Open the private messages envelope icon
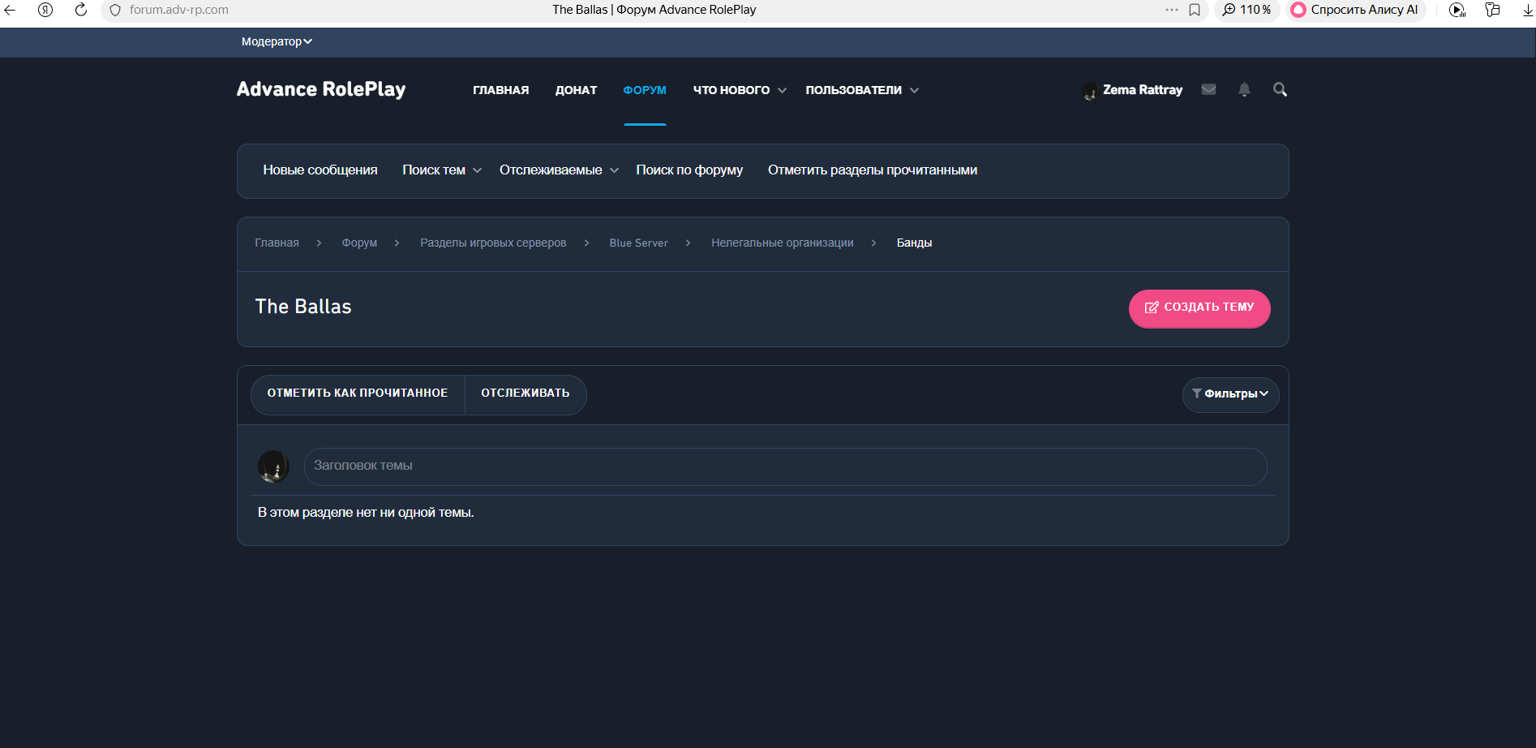The image size is (1536, 748). pyautogui.click(x=1208, y=90)
